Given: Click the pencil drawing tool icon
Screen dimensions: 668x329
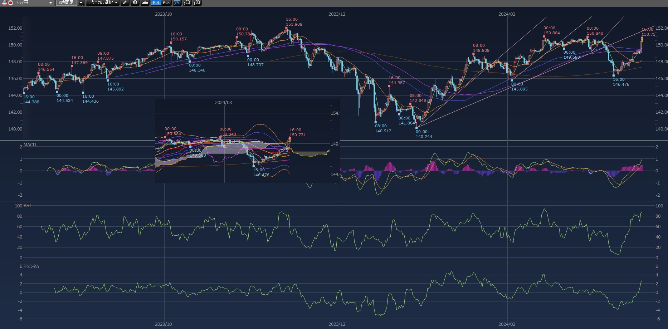Looking at the screenshot, I should pyautogui.click(x=125, y=3).
